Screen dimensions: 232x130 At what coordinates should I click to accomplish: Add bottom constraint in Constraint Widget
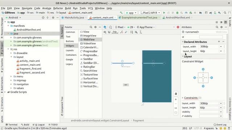[203, 86]
